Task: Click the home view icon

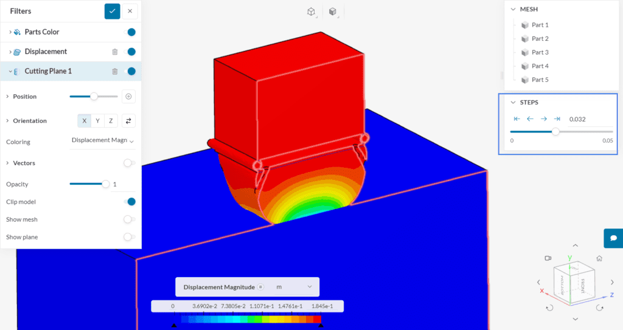Action: 599,258
